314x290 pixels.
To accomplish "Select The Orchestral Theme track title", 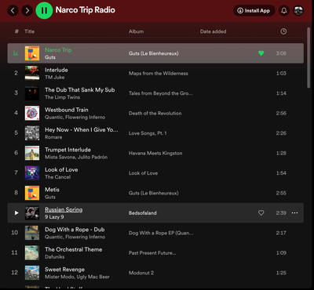I will point(74,249).
